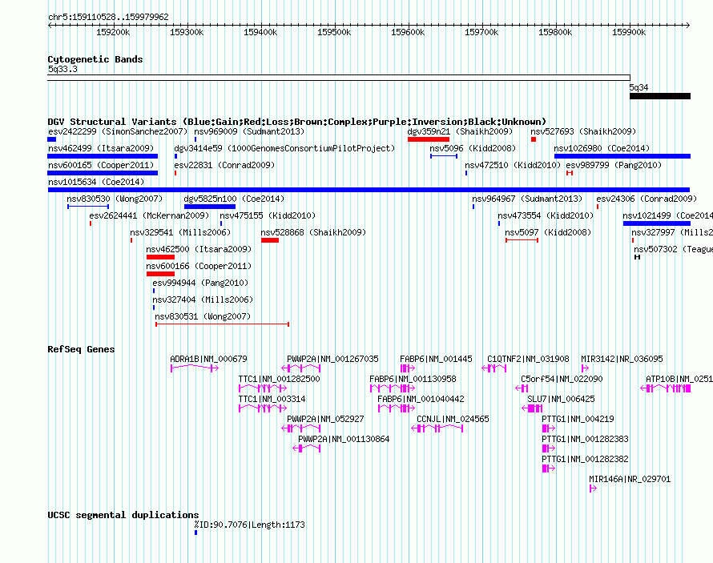713x563 pixels.
Task: Click the PWWP2A|NM_001130864 transcript glyph
Action: [x=307, y=448]
